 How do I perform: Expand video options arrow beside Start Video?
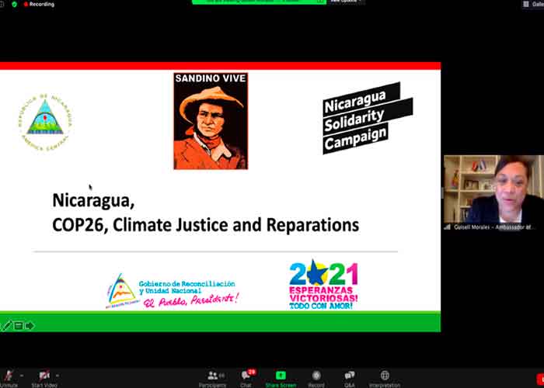(57, 374)
